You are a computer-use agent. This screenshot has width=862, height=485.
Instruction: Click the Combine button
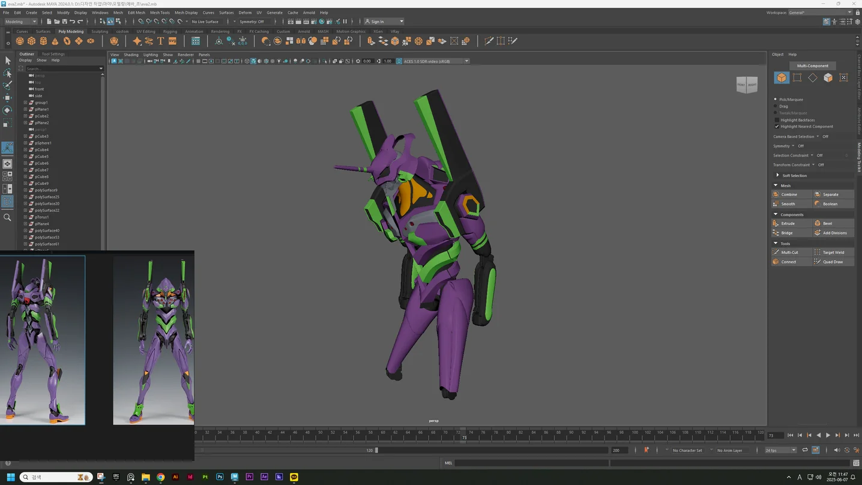pos(792,194)
